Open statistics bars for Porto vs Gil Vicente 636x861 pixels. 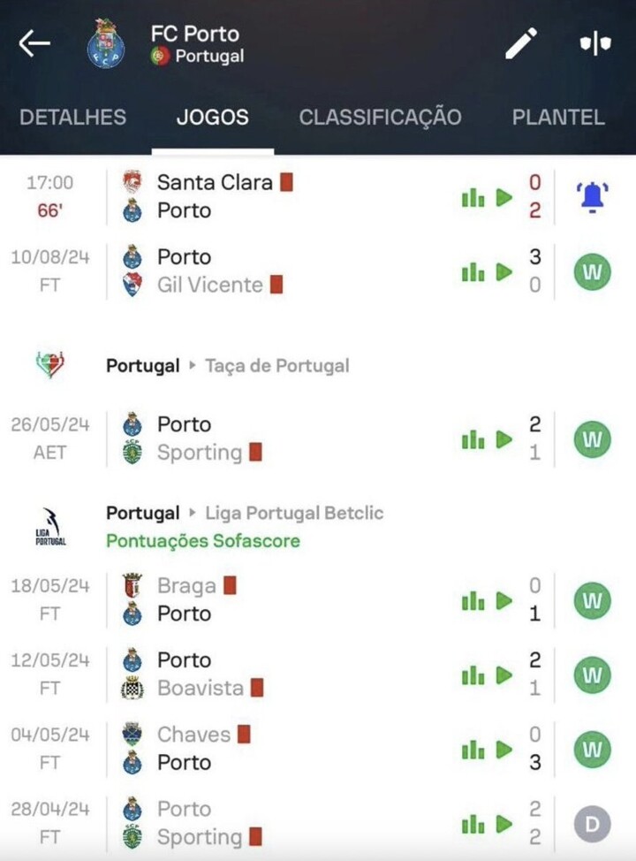coord(473,272)
